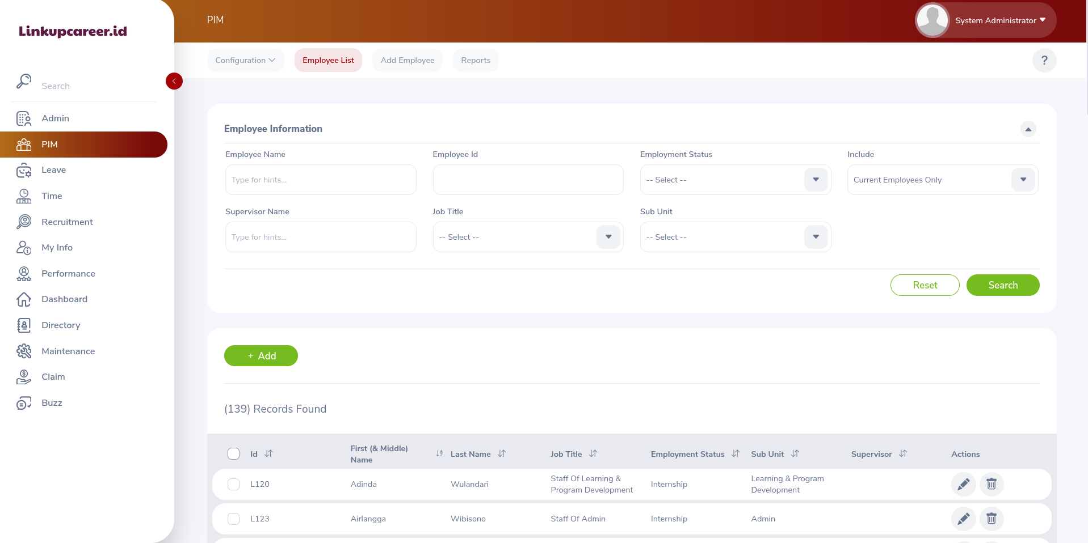The width and height of the screenshot is (1088, 543).
Task: Select all records with header checkbox
Action: 233,453
